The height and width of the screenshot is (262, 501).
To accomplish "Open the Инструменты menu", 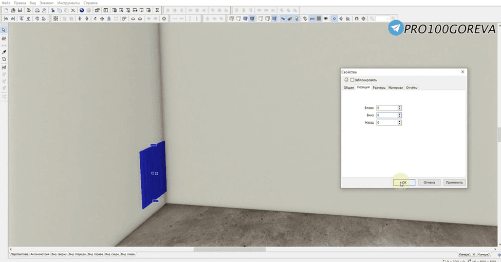I will [68, 3].
